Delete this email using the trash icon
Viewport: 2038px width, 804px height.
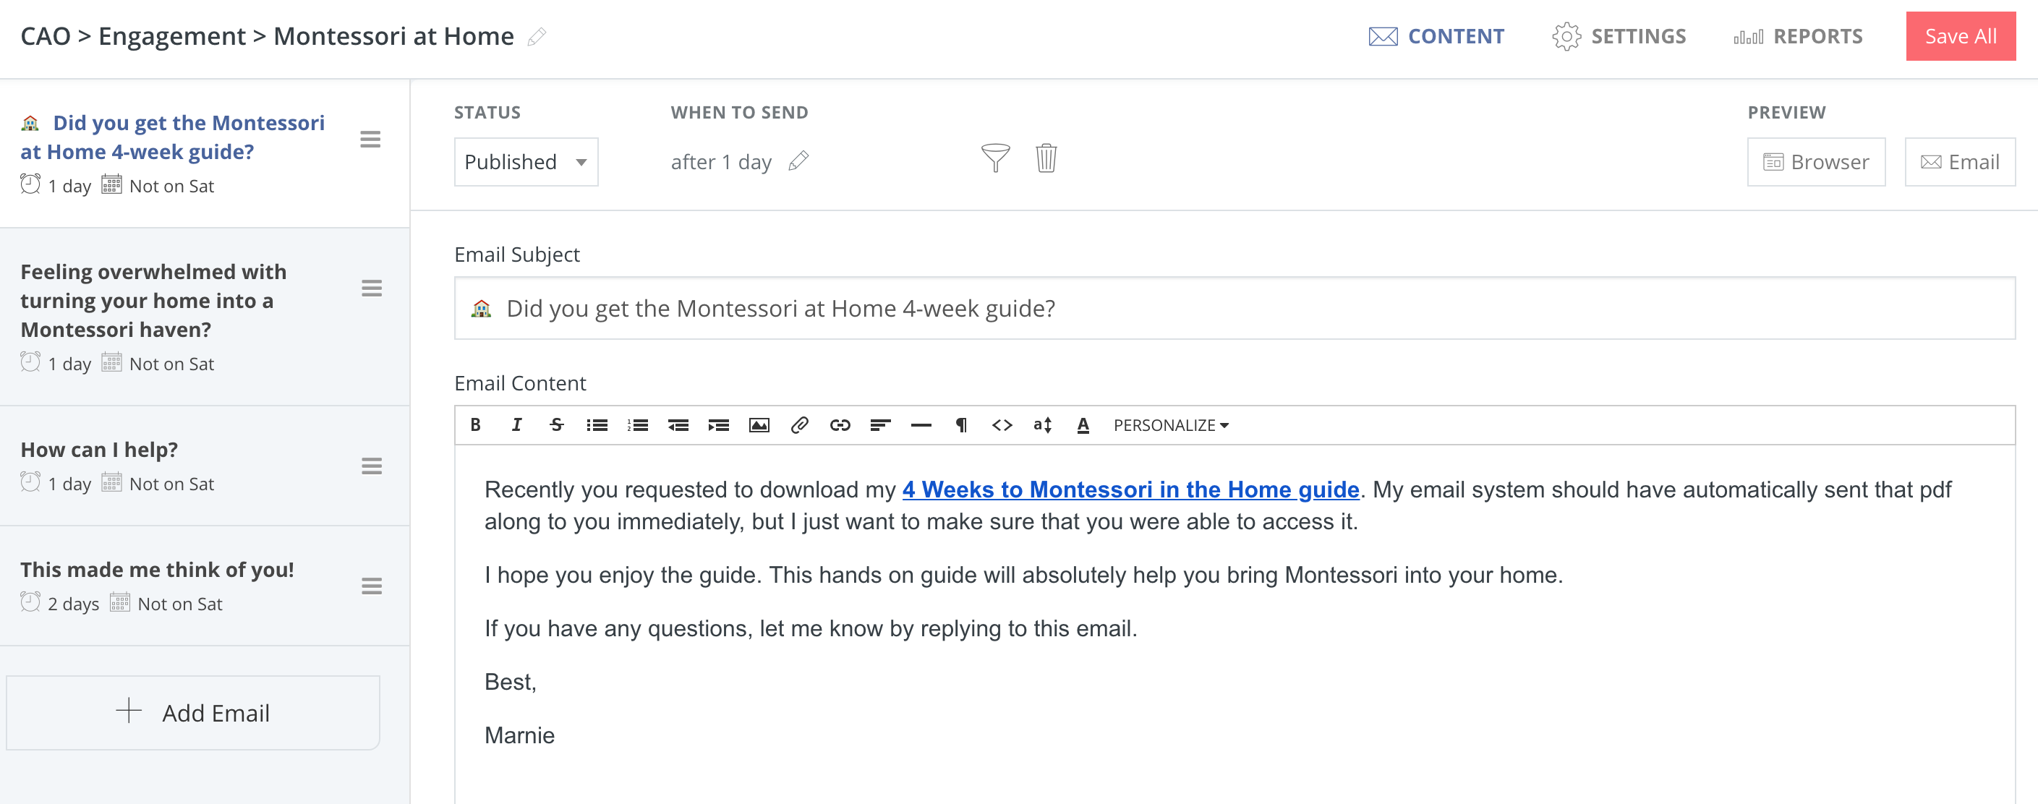pos(1046,158)
